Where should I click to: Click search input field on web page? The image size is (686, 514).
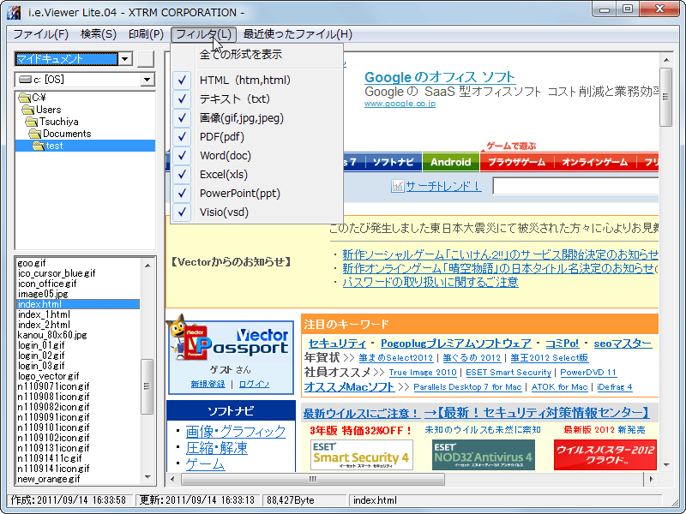pos(575,186)
